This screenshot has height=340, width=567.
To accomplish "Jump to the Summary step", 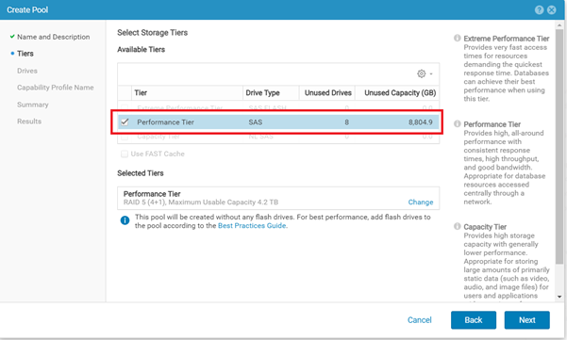I will 32,105.
